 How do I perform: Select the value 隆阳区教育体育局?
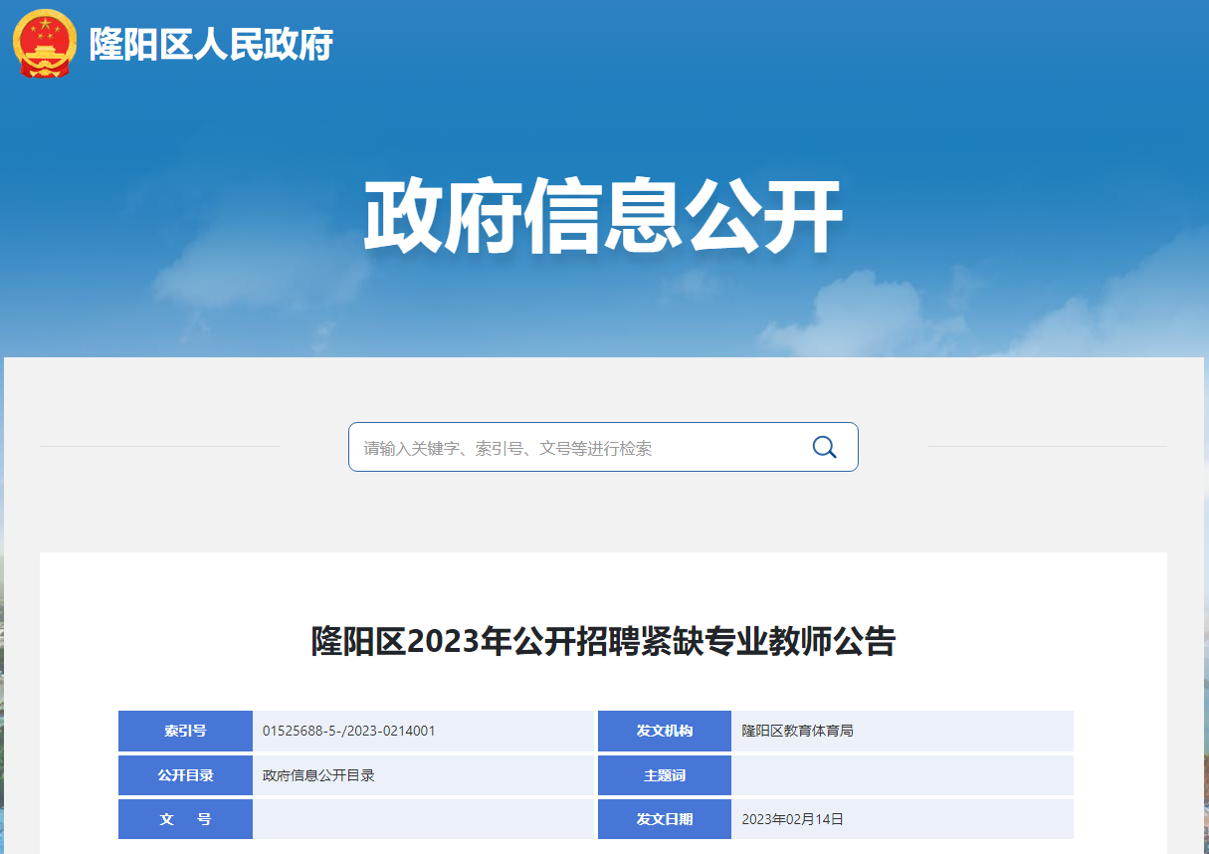tap(797, 731)
